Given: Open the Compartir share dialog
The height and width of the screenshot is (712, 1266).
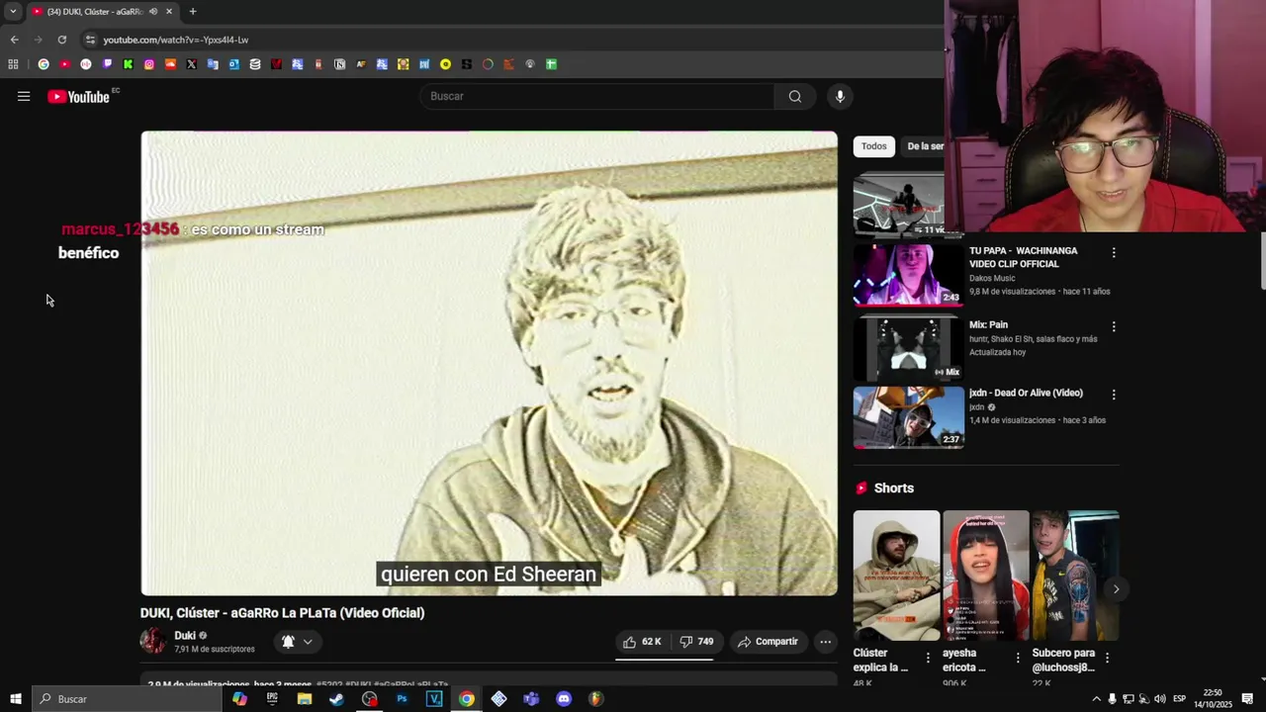Looking at the screenshot, I should (768, 642).
